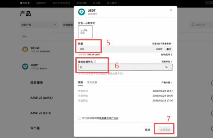Open the 历史年化 historical APY link
The image size is (213, 138).
[167, 62]
